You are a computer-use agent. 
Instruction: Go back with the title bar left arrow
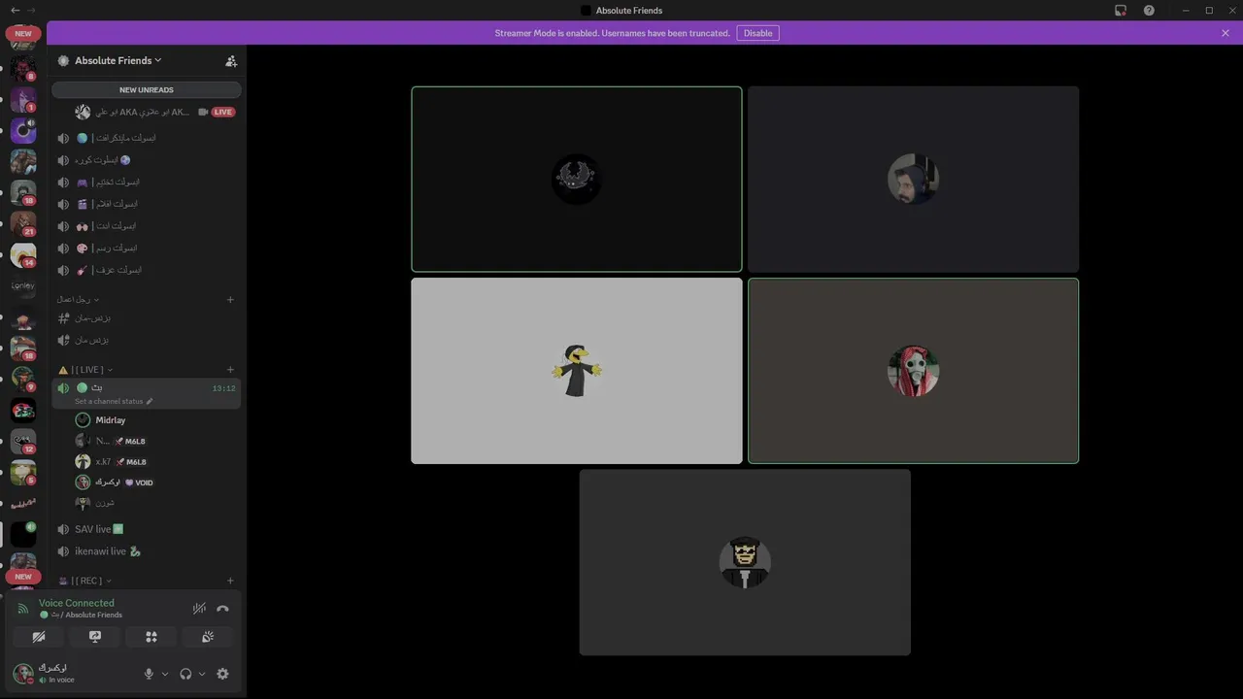14,10
